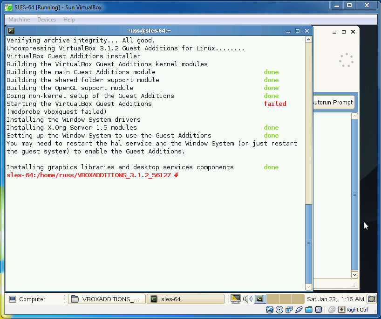The width and height of the screenshot is (381, 319).
Task: Switch to sles-64 terminal taskbar button
Action: [186, 299]
